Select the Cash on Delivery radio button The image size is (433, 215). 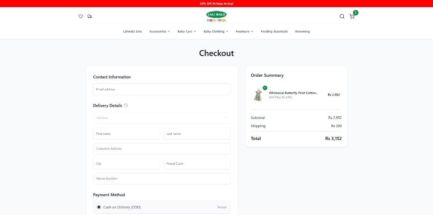click(99, 207)
